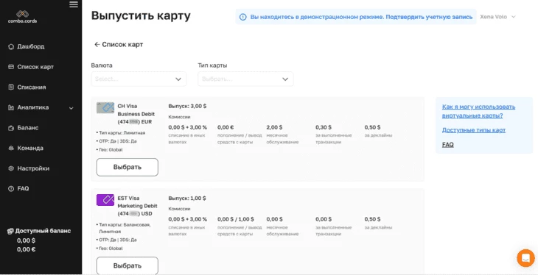
Task: Click the back arrow to Список карт
Action: (x=97, y=45)
